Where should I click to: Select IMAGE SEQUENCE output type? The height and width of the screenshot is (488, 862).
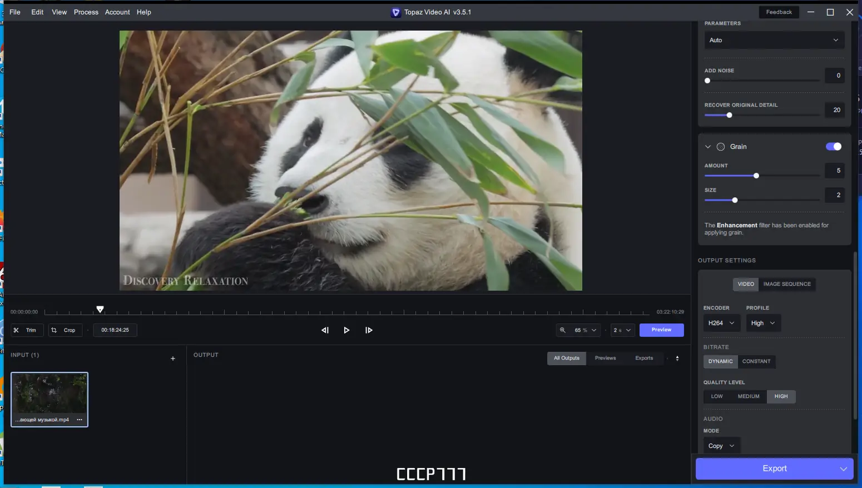click(x=787, y=284)
